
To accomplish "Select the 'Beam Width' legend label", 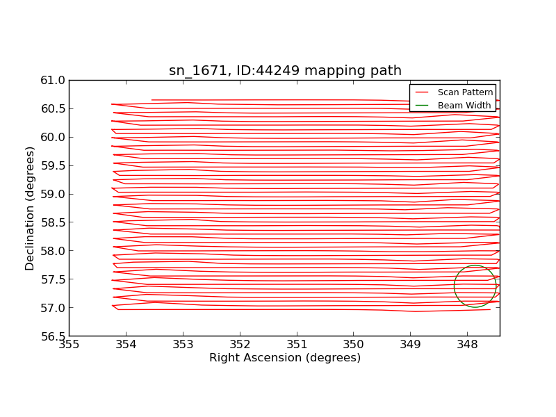I will (x=464, y=106).
